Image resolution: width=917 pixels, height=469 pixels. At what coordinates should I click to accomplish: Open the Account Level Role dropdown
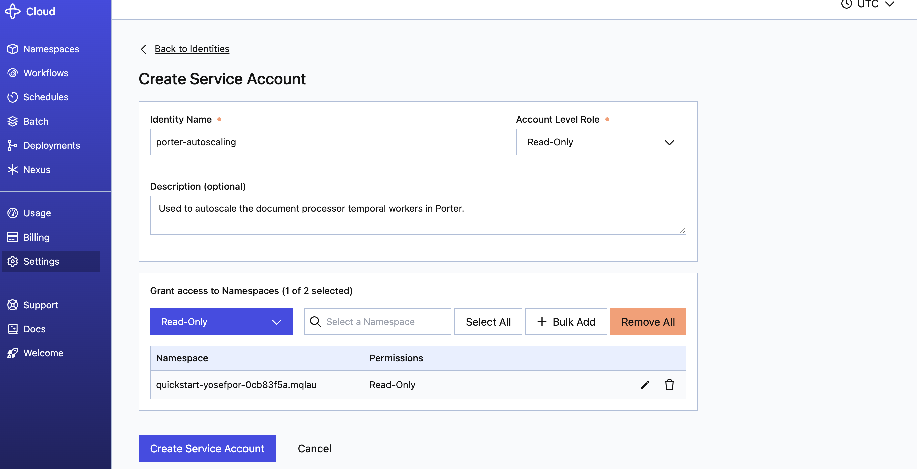pyautogui.click(x=600, y=142)
